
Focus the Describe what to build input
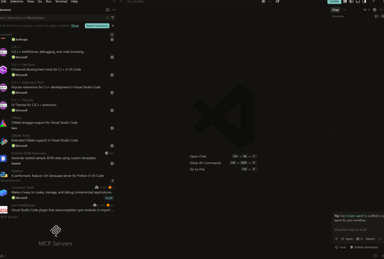[359, 230]
